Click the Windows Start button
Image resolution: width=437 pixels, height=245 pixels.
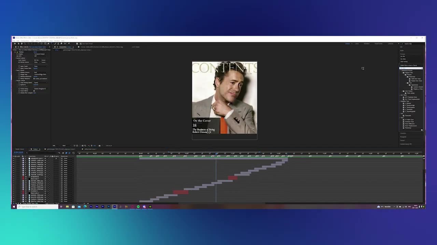click(x=14, y=207)
